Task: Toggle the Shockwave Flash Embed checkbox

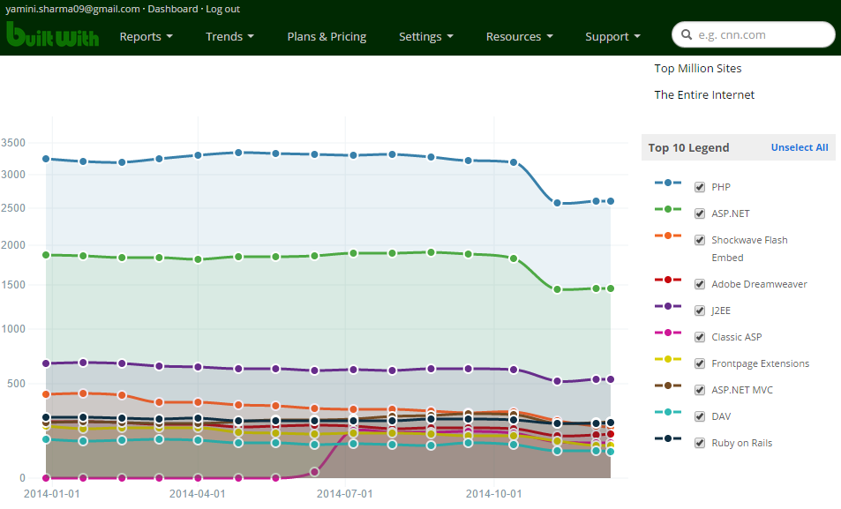Action: click(x=700, y=240)
